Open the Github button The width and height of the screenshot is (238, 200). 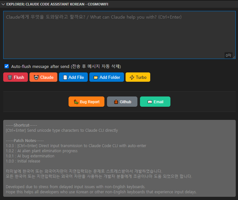(122, 102)
